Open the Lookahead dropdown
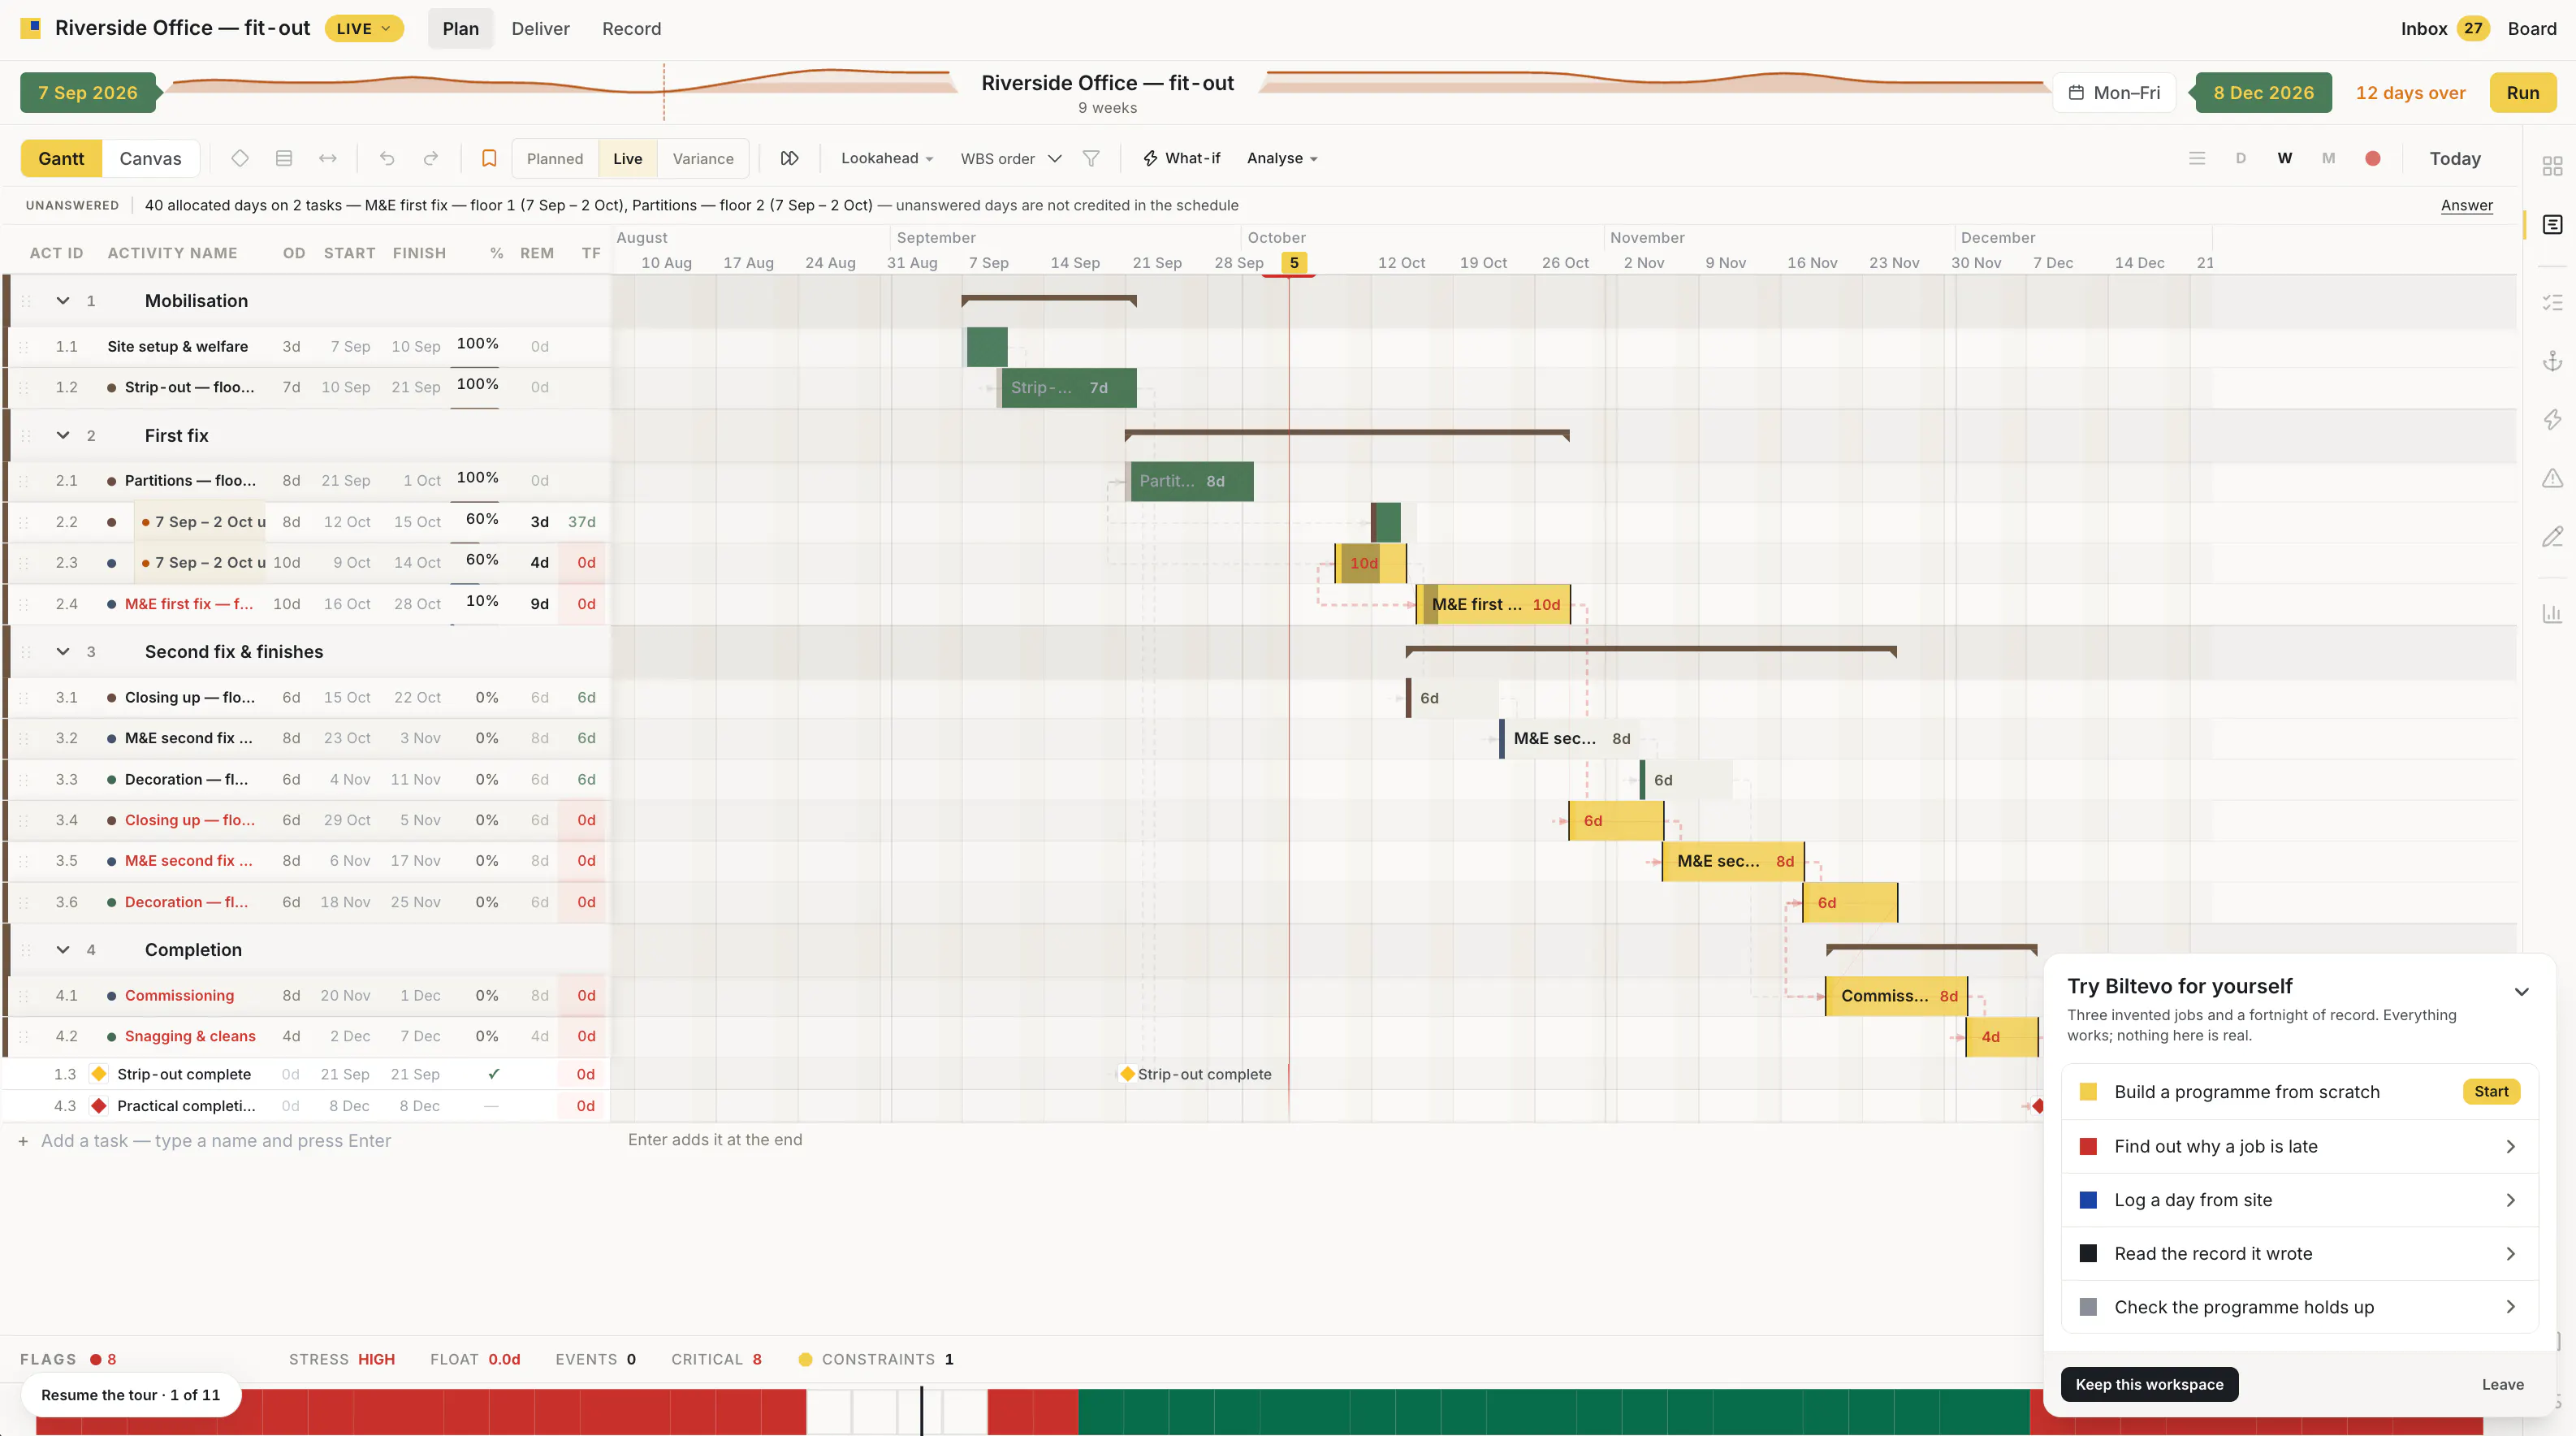This screenshot has height=1436, width=2576. click(887, 158)
